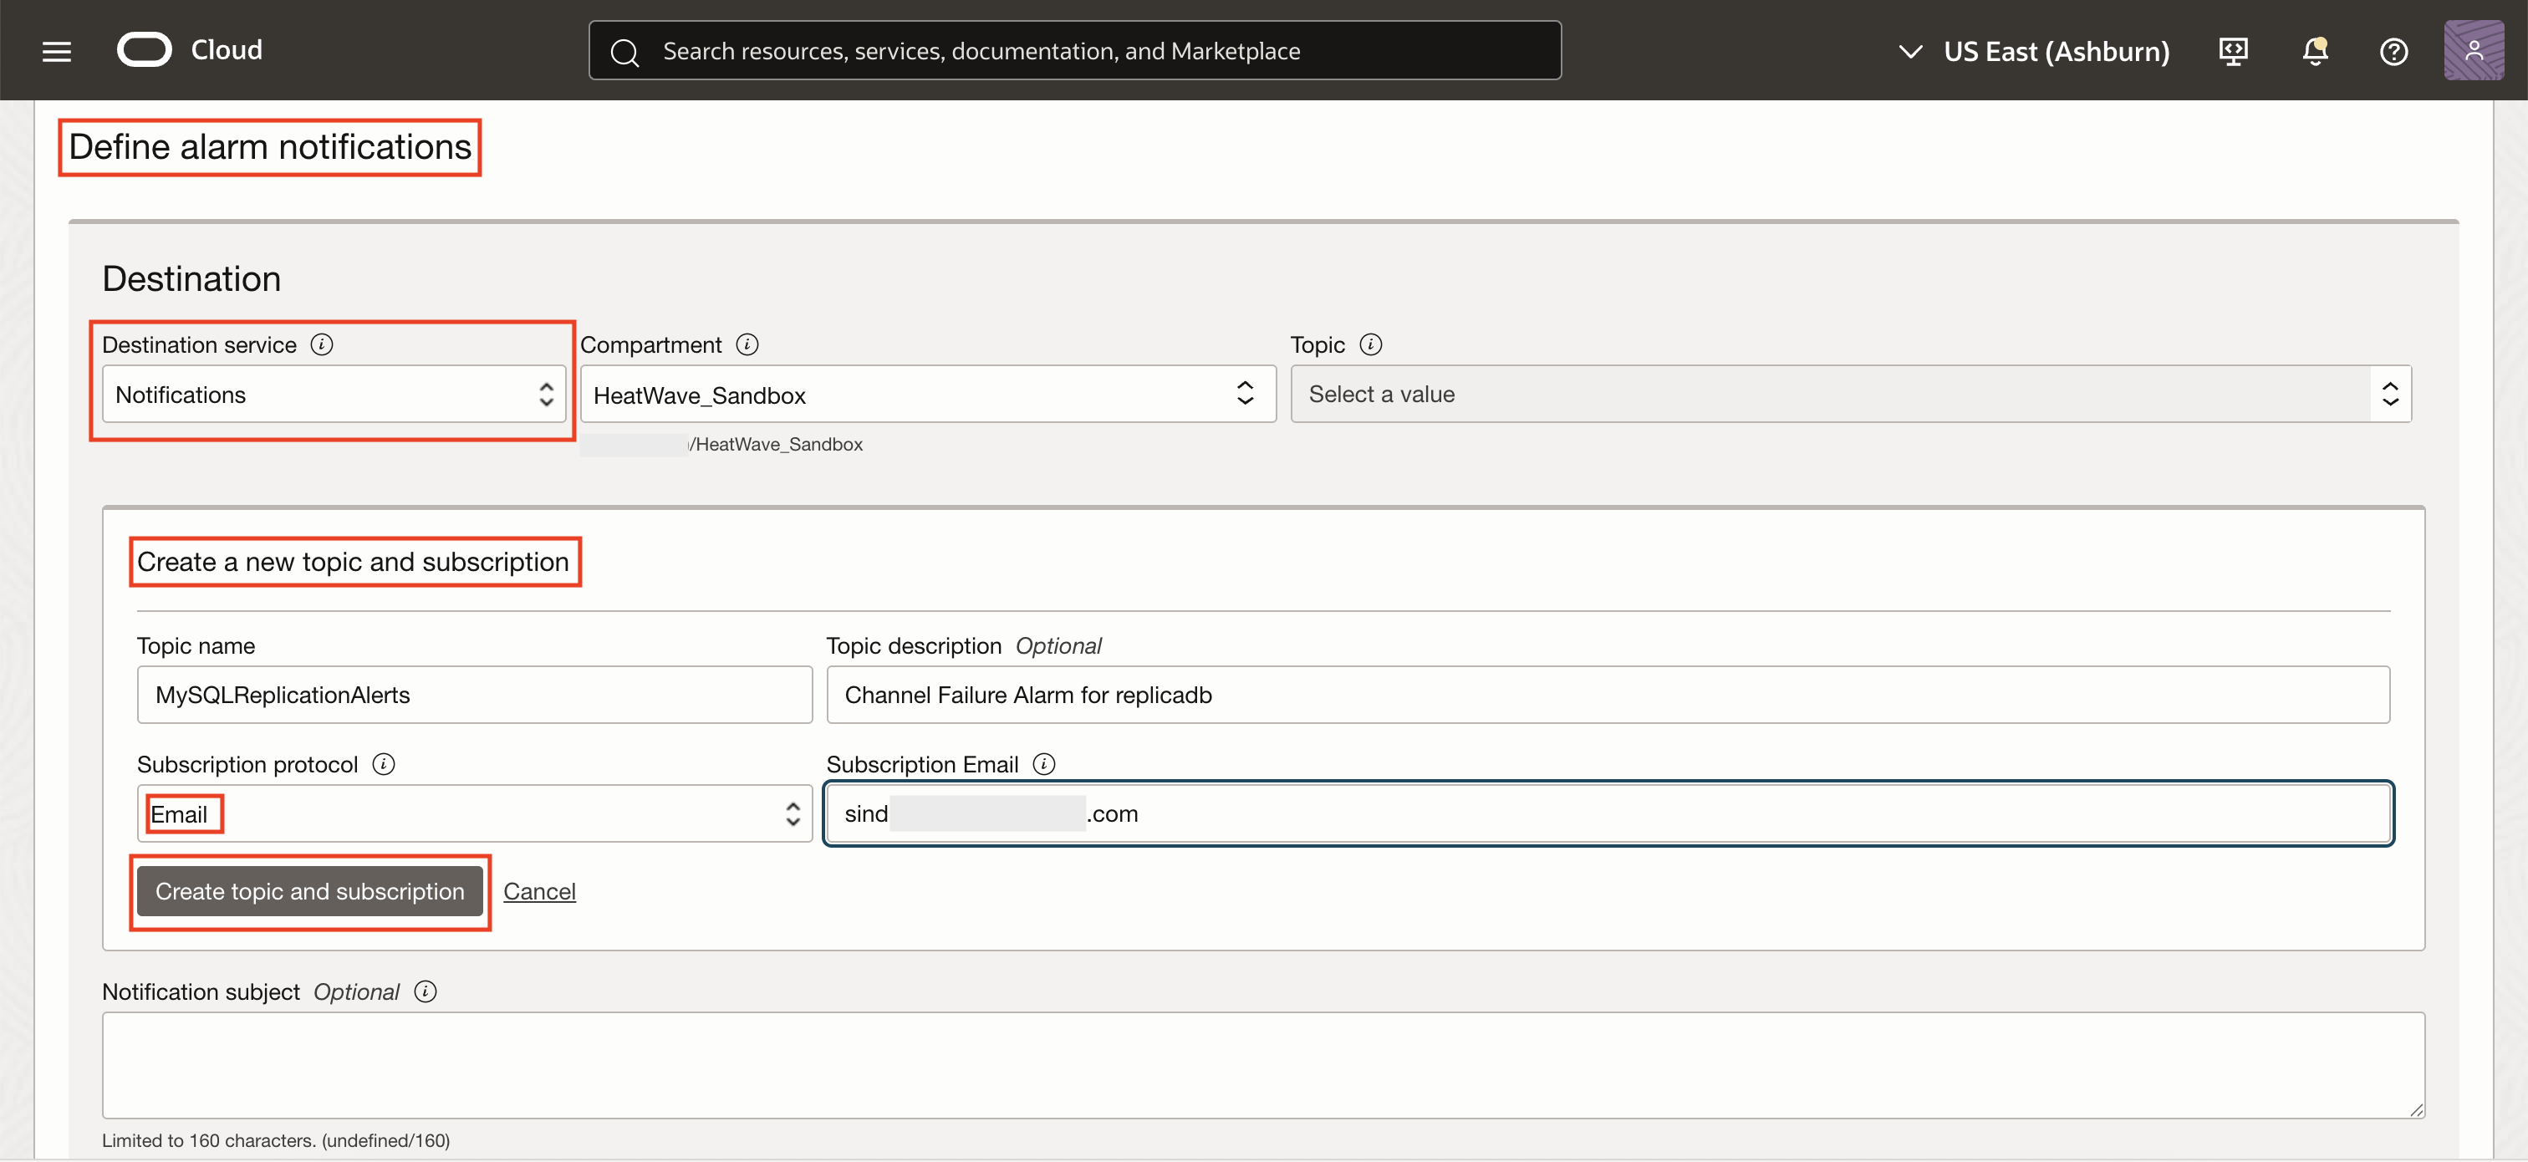Image resolution: width=2528 pixels, height=1162 pixels.
Task: Open the US East (Ashburn) region menu
Action: 2036,51
